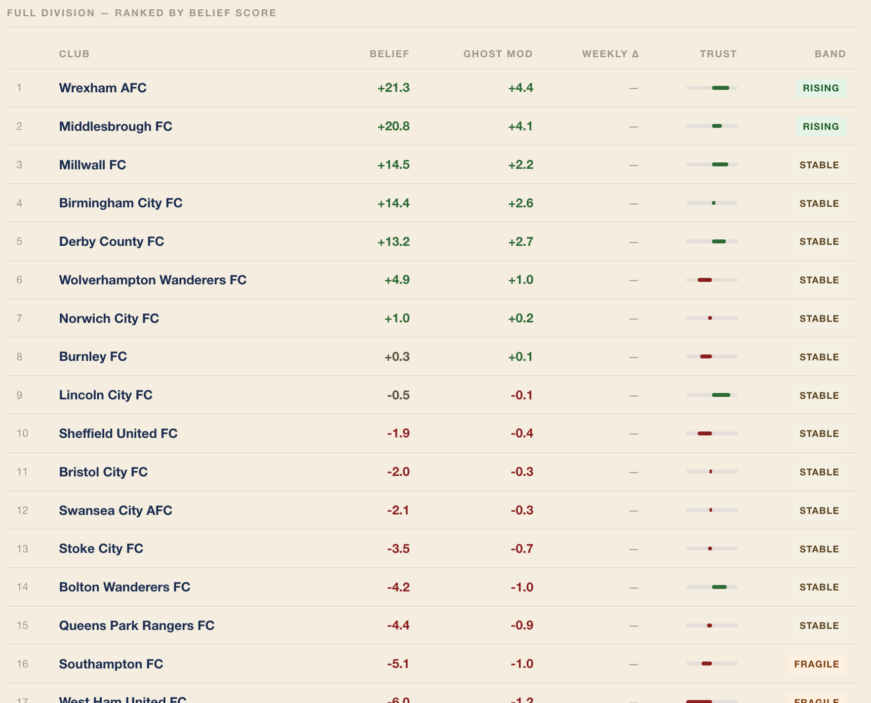
Task: Open Lincoln City FC club name
Action: [106, 395]
